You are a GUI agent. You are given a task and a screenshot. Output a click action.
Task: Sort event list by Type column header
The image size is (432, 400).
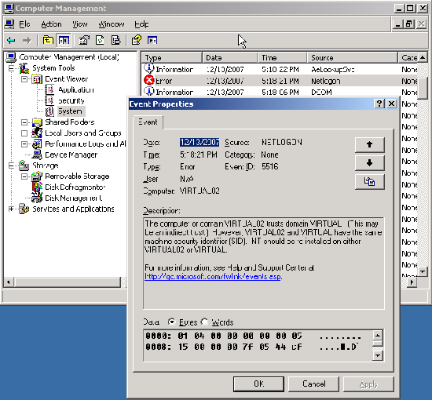pos(172,58)
